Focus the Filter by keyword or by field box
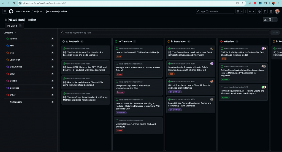Image resolution: width=282 pixels, height=152 pixels. [x=165, y=33]
